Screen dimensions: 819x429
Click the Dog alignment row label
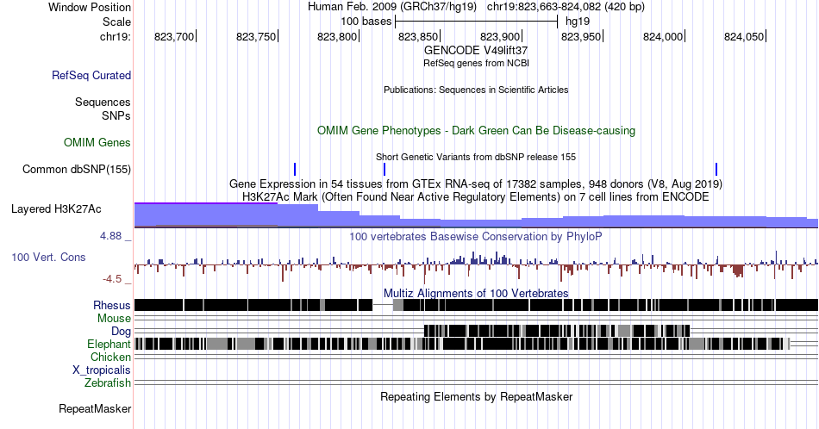point(121,332)
